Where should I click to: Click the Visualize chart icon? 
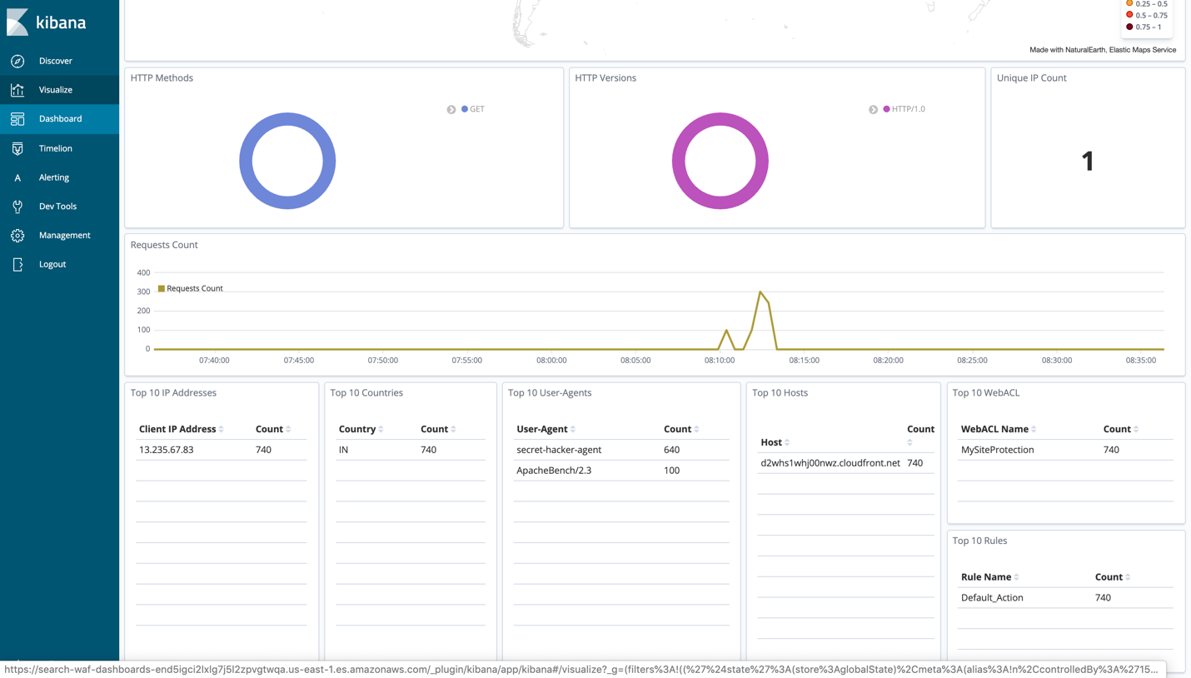17,90
